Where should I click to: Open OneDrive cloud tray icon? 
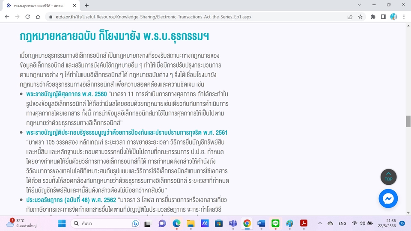click(x=330, y=223)
